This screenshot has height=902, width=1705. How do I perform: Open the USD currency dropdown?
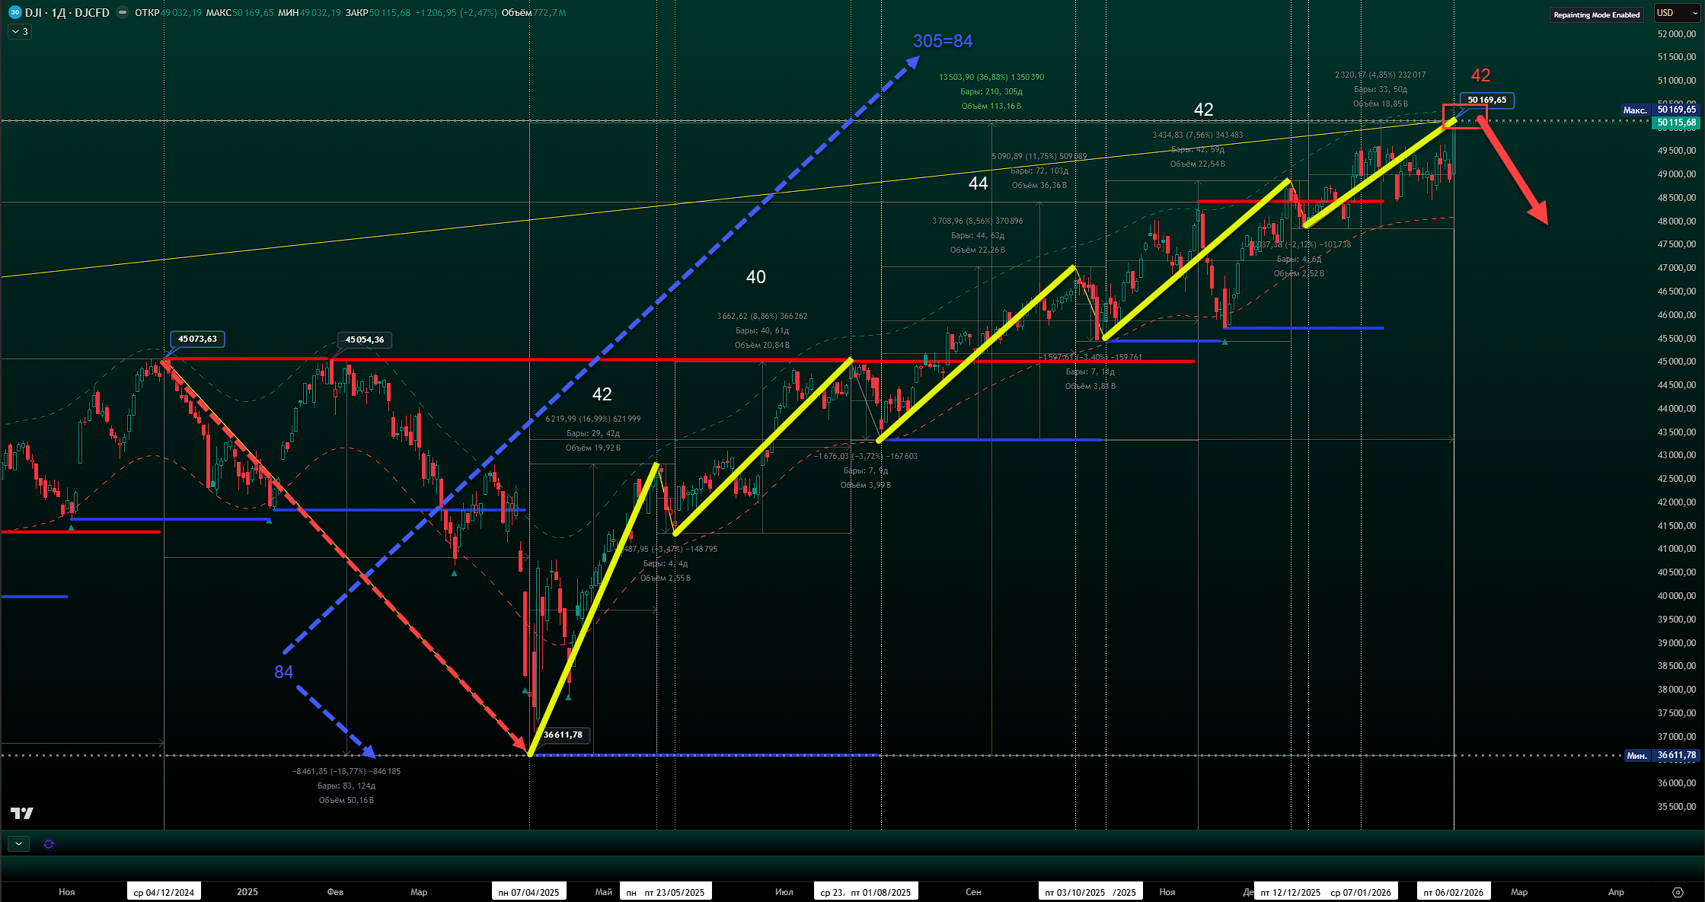(1676, 13)
